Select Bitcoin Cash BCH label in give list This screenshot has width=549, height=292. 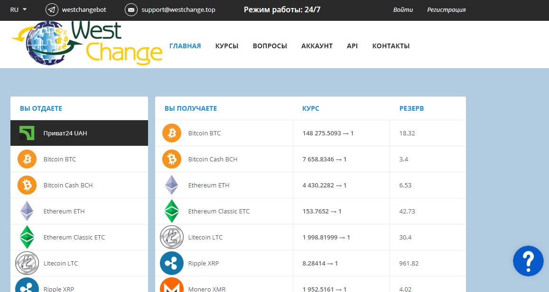tap(68, 185)
